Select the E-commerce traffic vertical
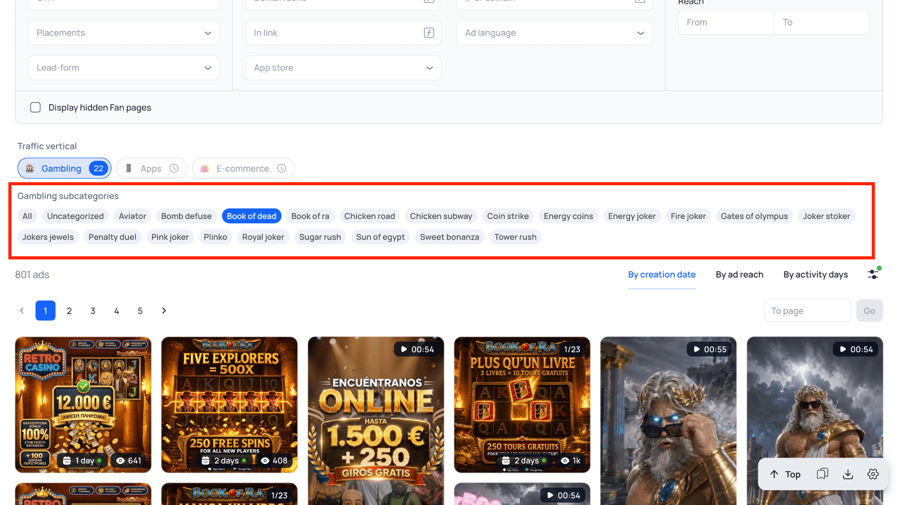898x505 pixels. point(243,169)
